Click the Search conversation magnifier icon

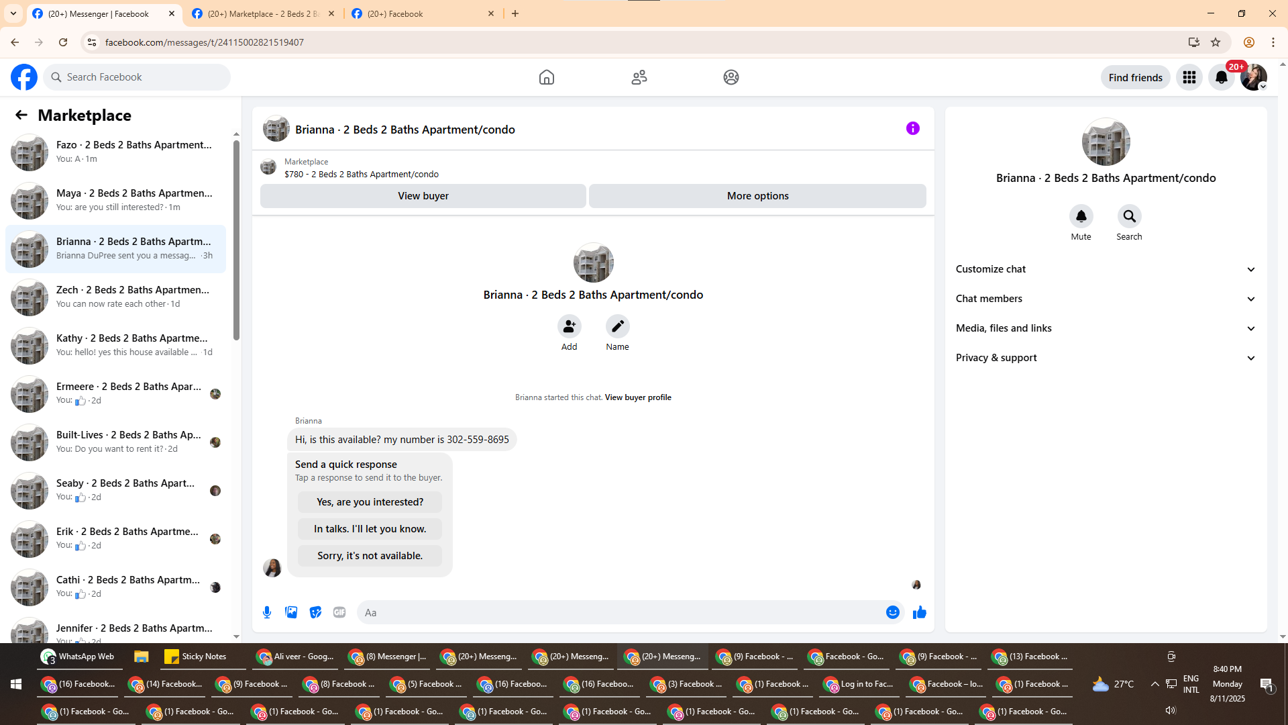1129,216
